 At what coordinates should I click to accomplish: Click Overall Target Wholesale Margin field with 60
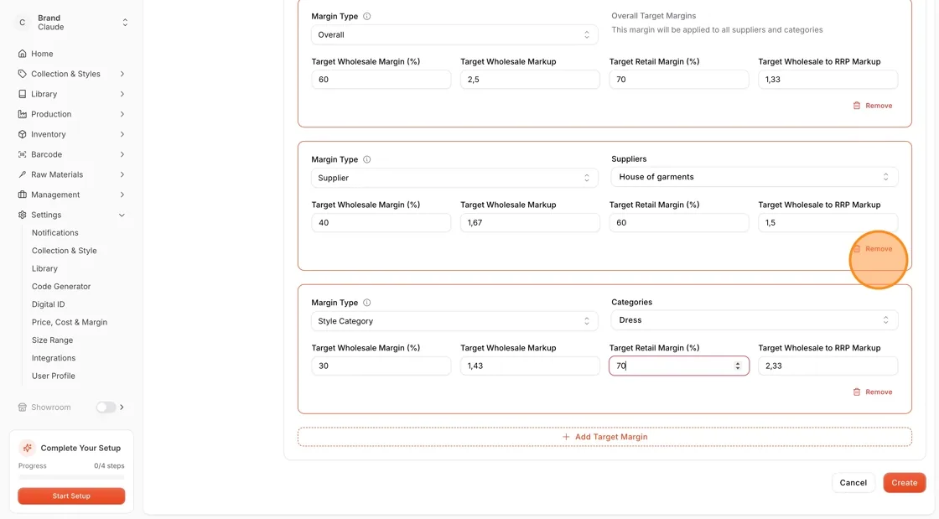pos(381,80)
